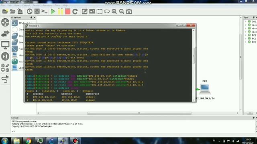
Task: Open File Explorer from the taskbar
Action: point(16,141)
